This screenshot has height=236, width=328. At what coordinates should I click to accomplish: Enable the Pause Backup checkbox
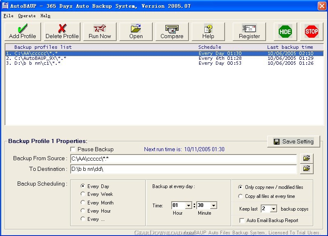[73, 149]
